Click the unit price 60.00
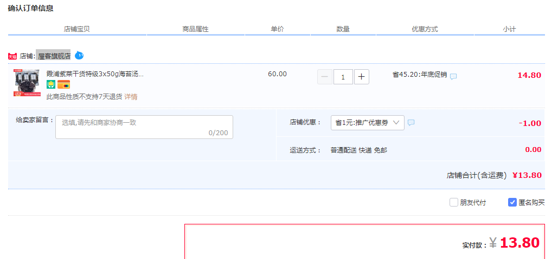Screen dimensions: 558x259 tap(277, 74)
